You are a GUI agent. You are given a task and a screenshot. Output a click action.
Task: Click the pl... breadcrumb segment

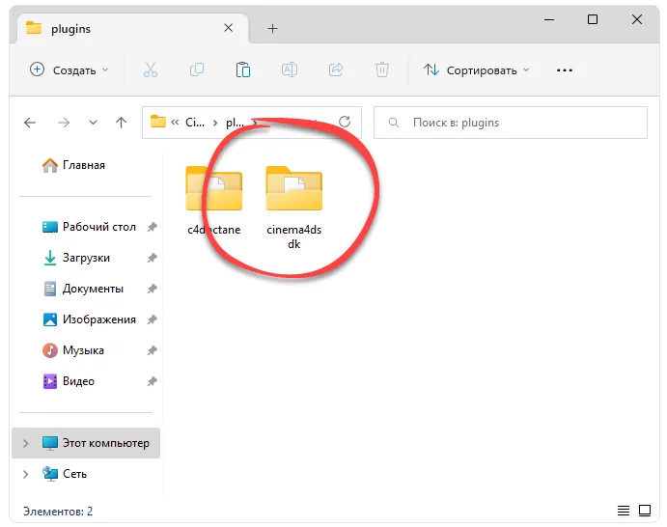[235, 123]
